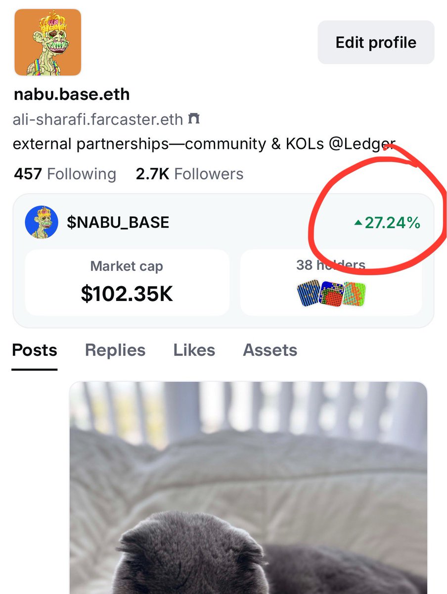
Task: Switch to the Replies tab
Action: pyautogui.click(x=115, y=350)
